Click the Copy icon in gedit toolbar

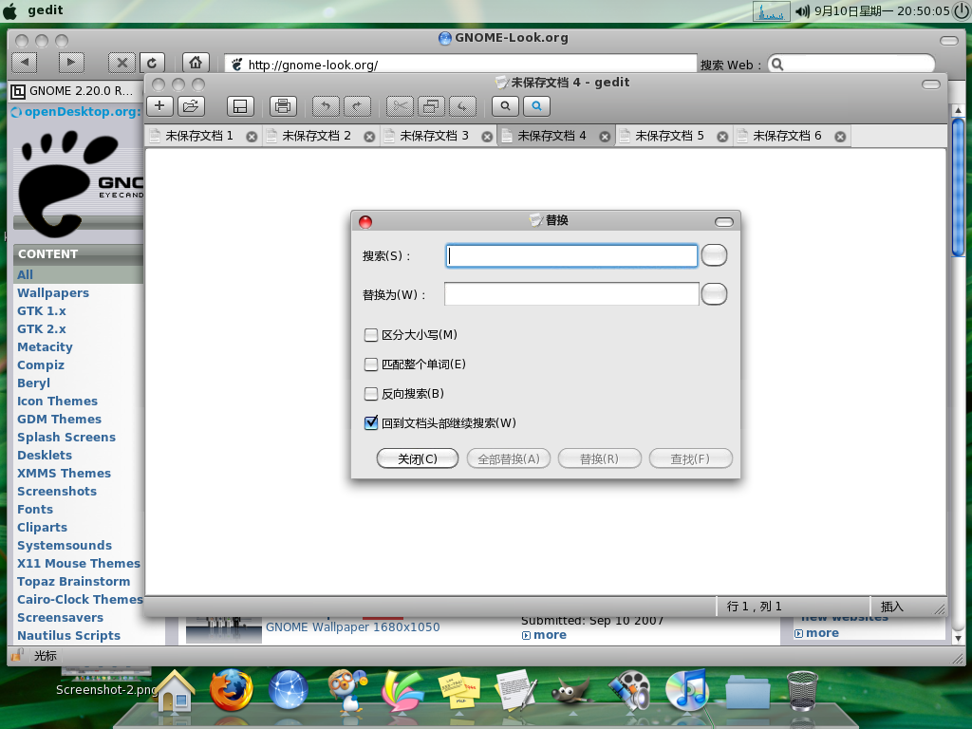(x=432, y=106)
